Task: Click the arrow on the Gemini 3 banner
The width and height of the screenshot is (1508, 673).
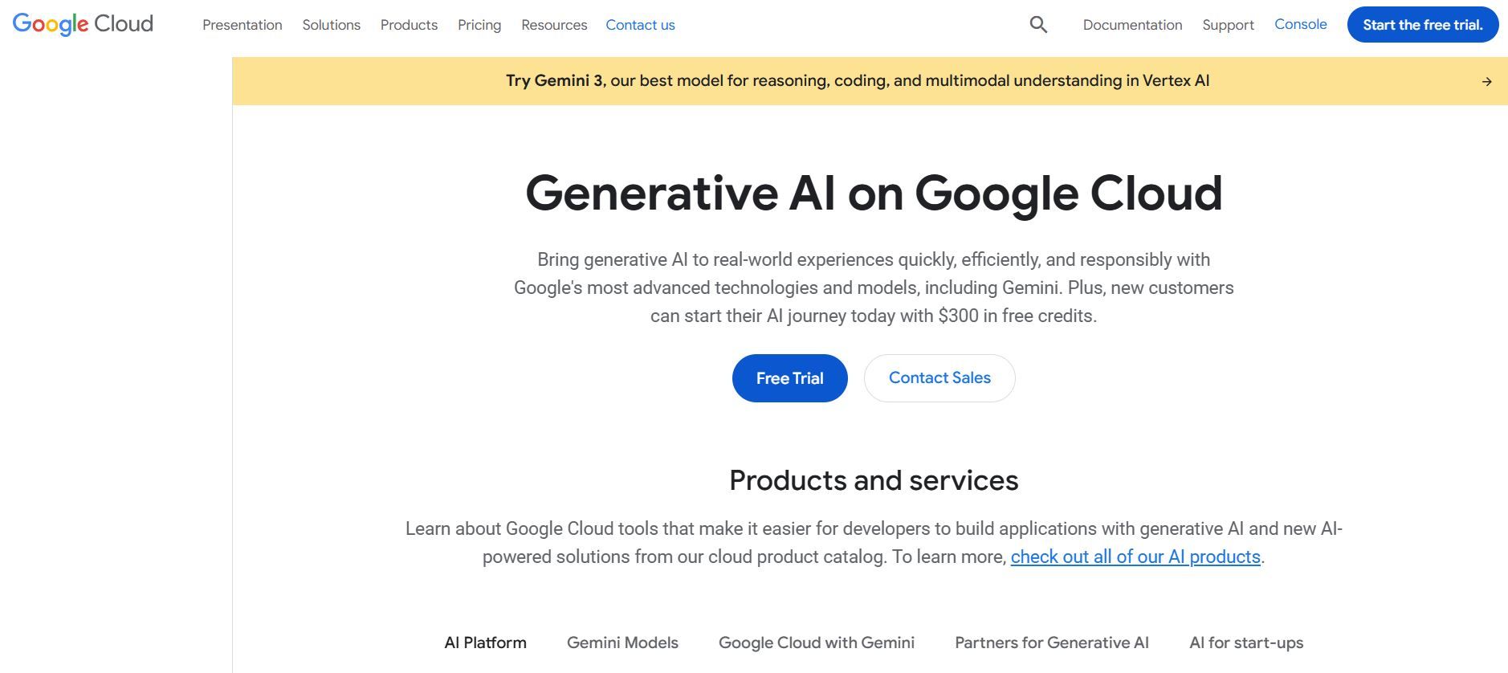Action: 1486,81
